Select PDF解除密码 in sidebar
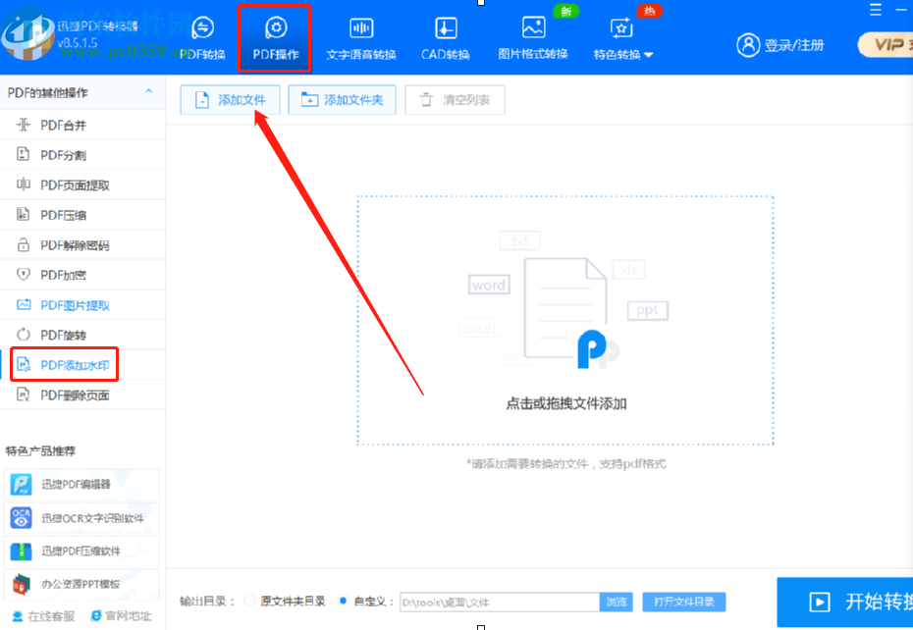Image resolution: width=913 pixels, height=630 pixels. click(x=82, y=245)
